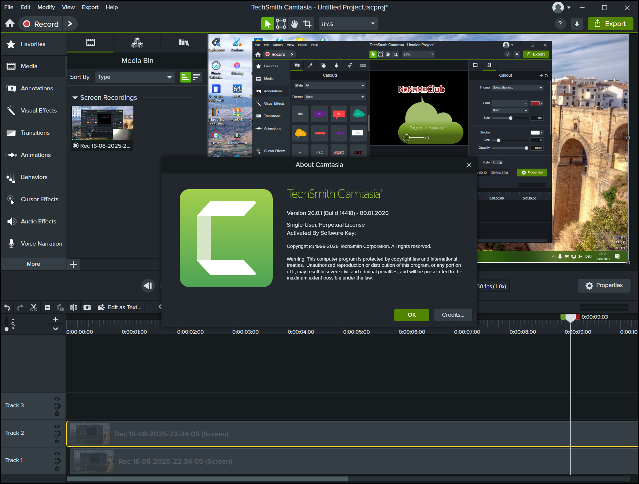Open Credits from About dialog
The image size is (639, 484).
tap(453, 315)
